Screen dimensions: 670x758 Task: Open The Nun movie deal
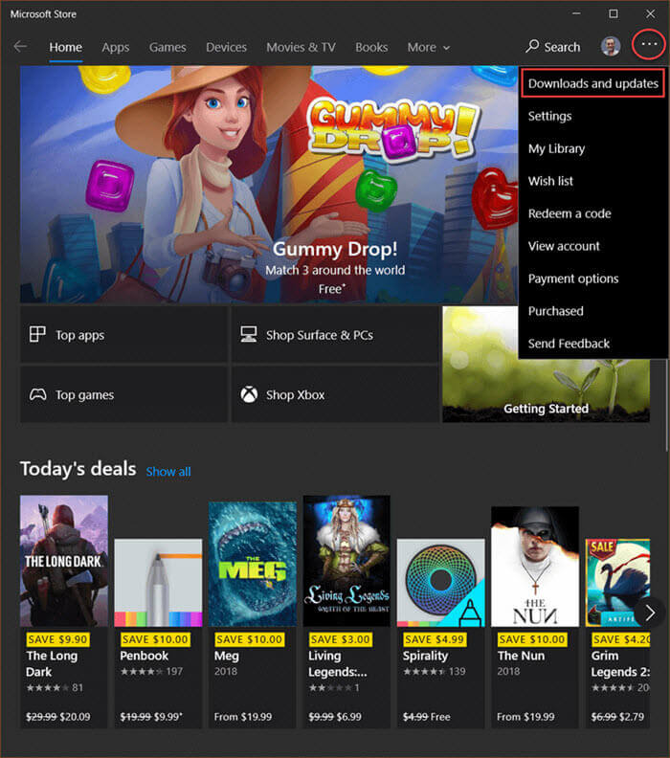click(x=535, y=617)
